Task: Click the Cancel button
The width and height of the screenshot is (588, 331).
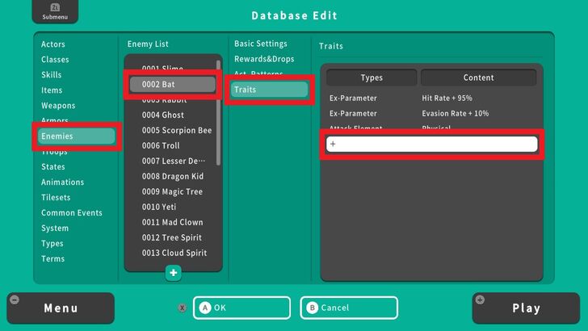Action: click(349, 308)
